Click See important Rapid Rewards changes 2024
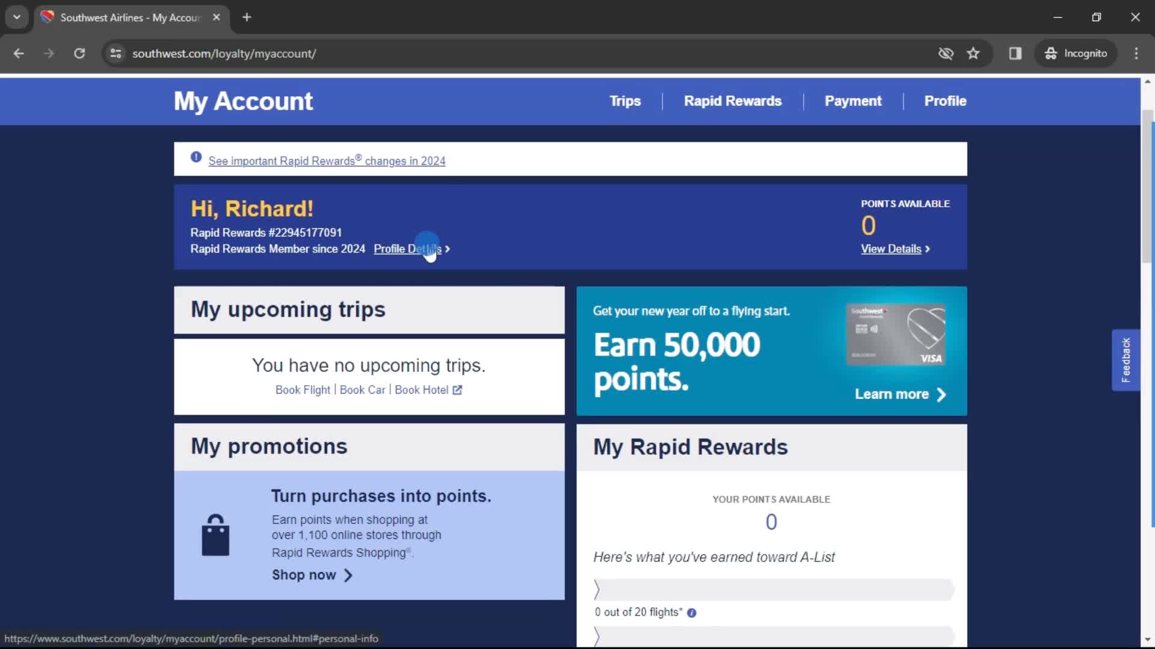The image size is (1155, 649). (x=327, y=160)
